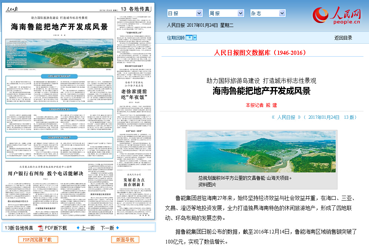
Task: Click the 文昌鲁能·山海天 photo in the article
Action: [262, 152]
